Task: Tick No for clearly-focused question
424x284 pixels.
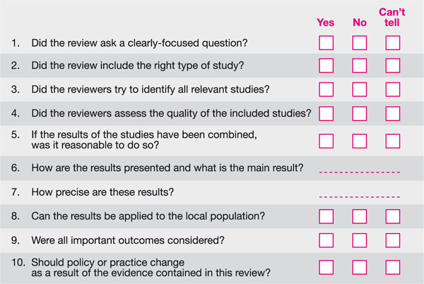Action: (360, 43)
